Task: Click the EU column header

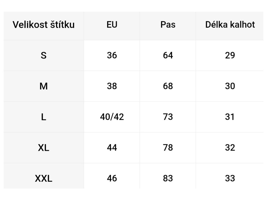Action: [x=112, y=25]
